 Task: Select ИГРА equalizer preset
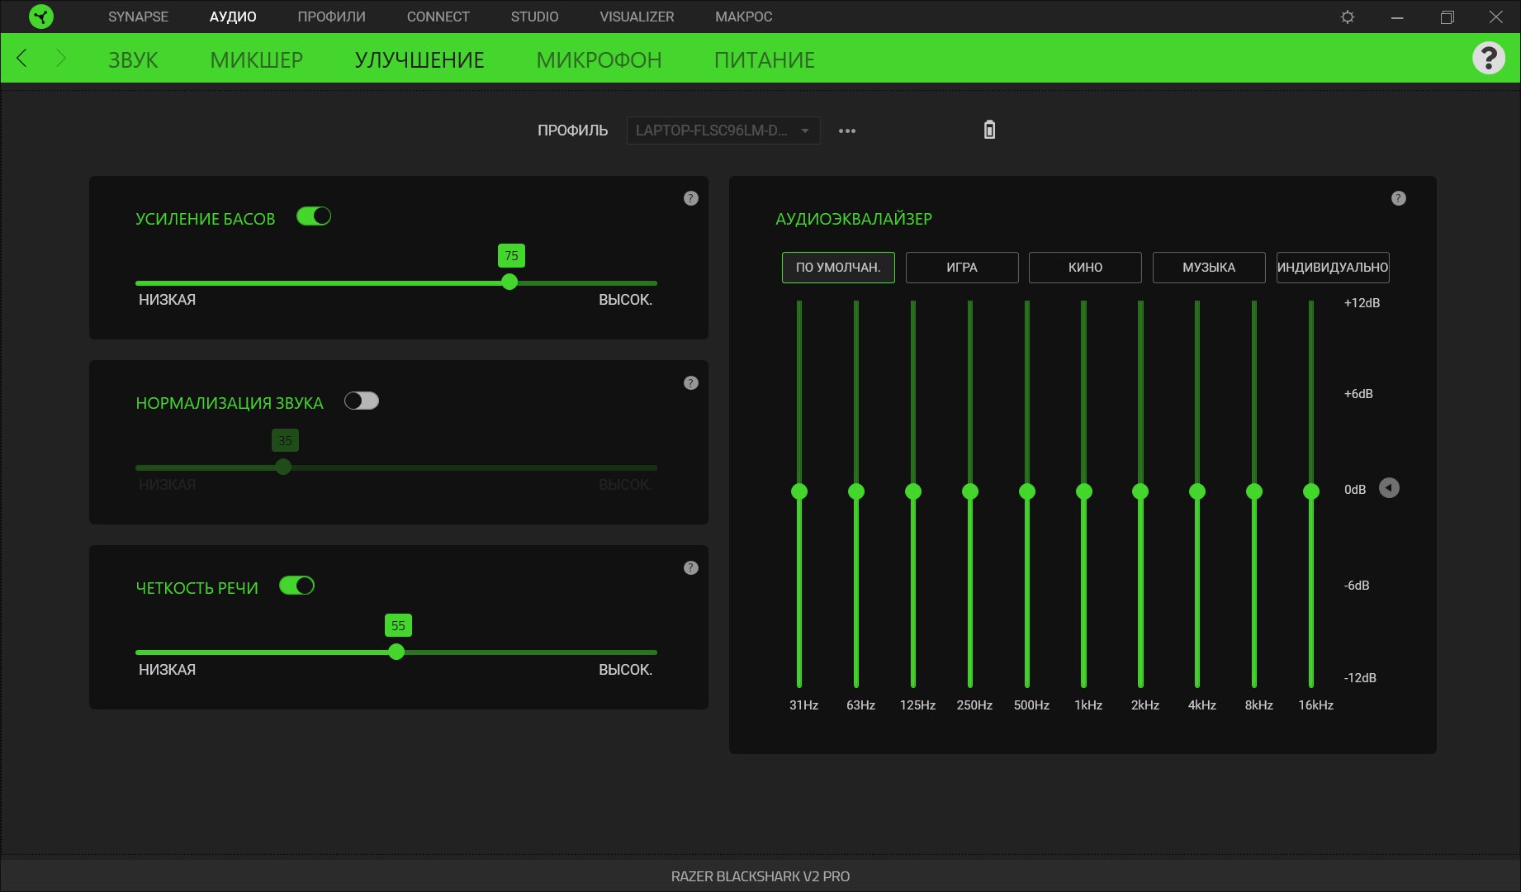pyautogui.click(x=962, y=268)
